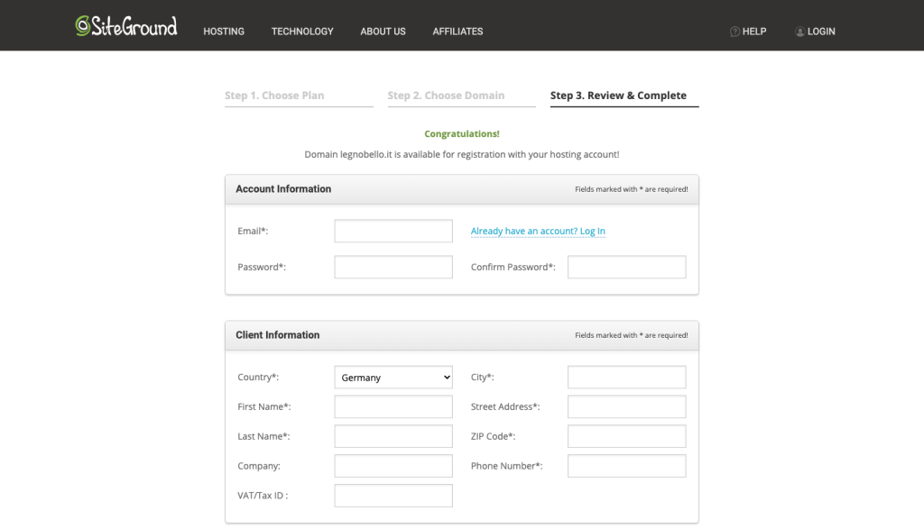
Task: Follow the Already have an account? Log In link
Action: click(x=538, y=232)
